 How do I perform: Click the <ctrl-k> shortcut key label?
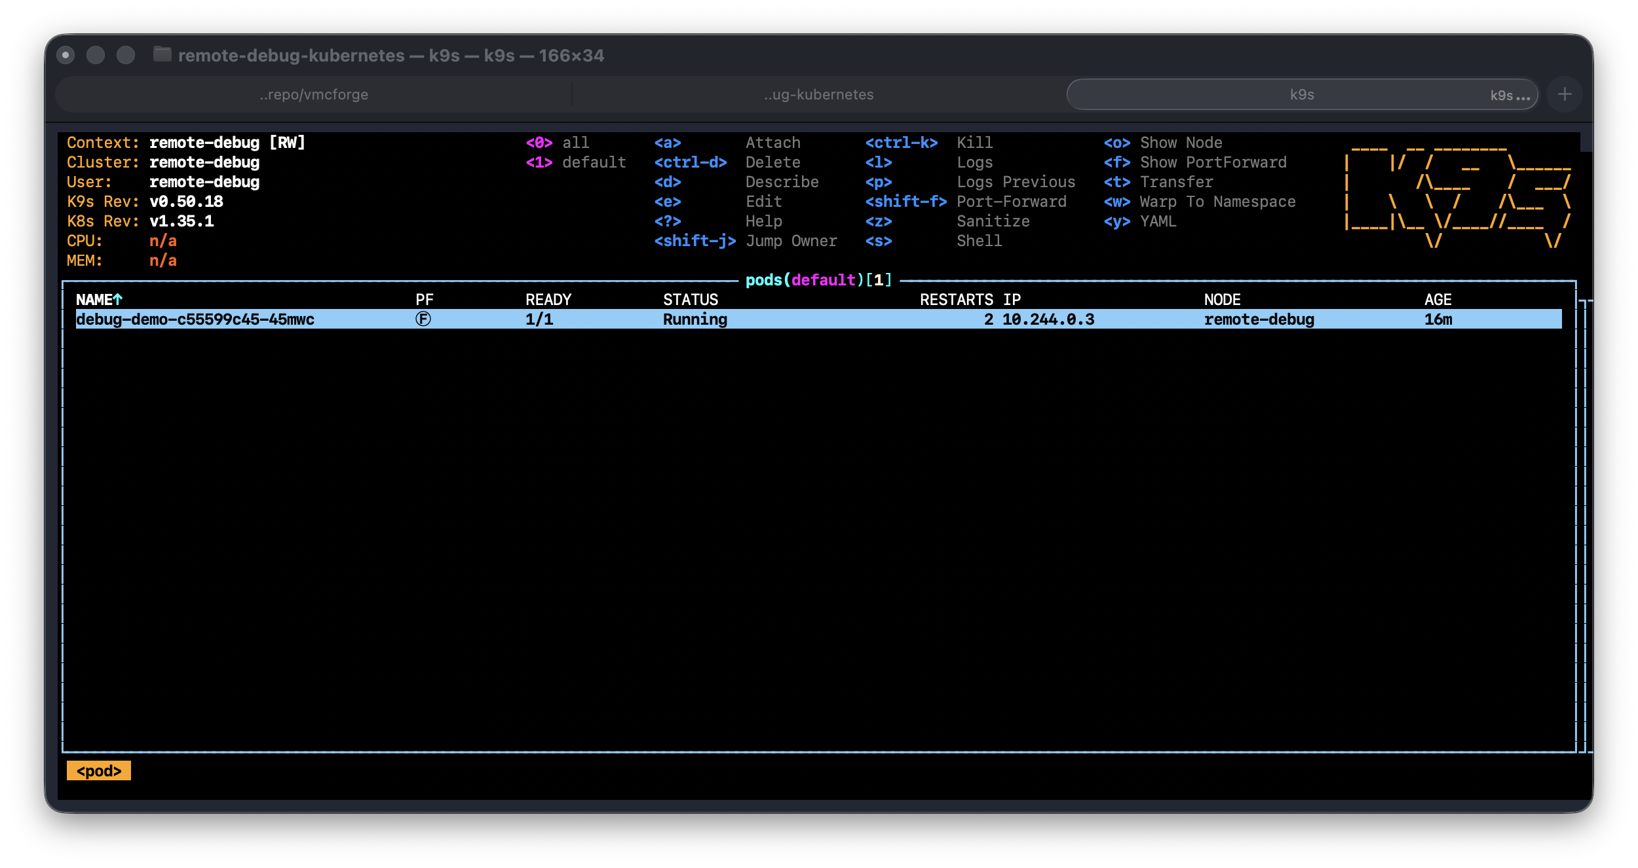pyautogui.click(x=902, y=143)
